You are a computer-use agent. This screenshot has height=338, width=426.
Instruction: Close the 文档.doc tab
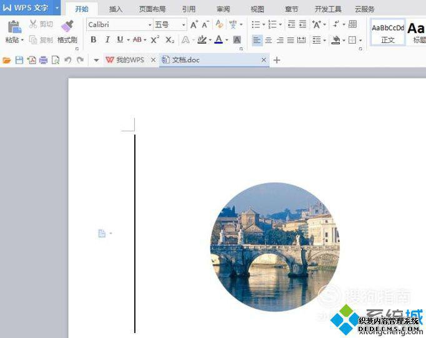point(264,60)
